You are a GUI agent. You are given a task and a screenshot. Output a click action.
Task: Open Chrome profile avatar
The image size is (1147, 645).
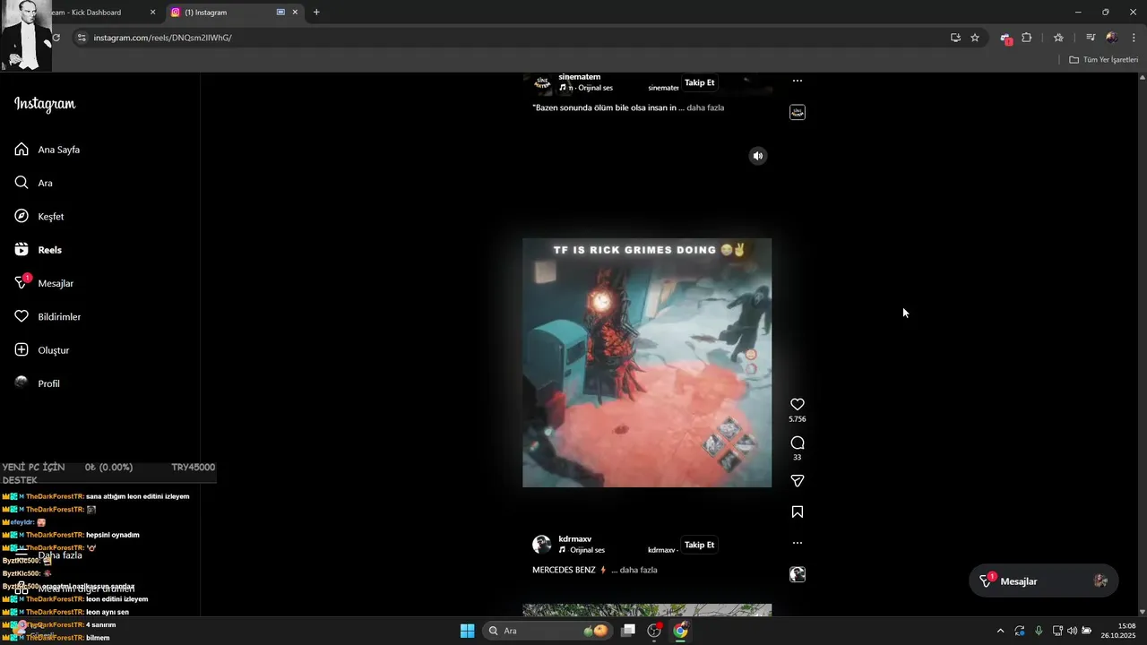[1112, 38]
